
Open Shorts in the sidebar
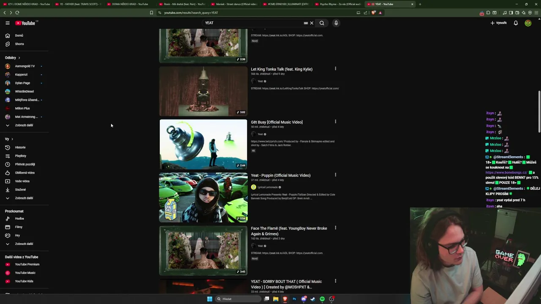tap(19, 44)
